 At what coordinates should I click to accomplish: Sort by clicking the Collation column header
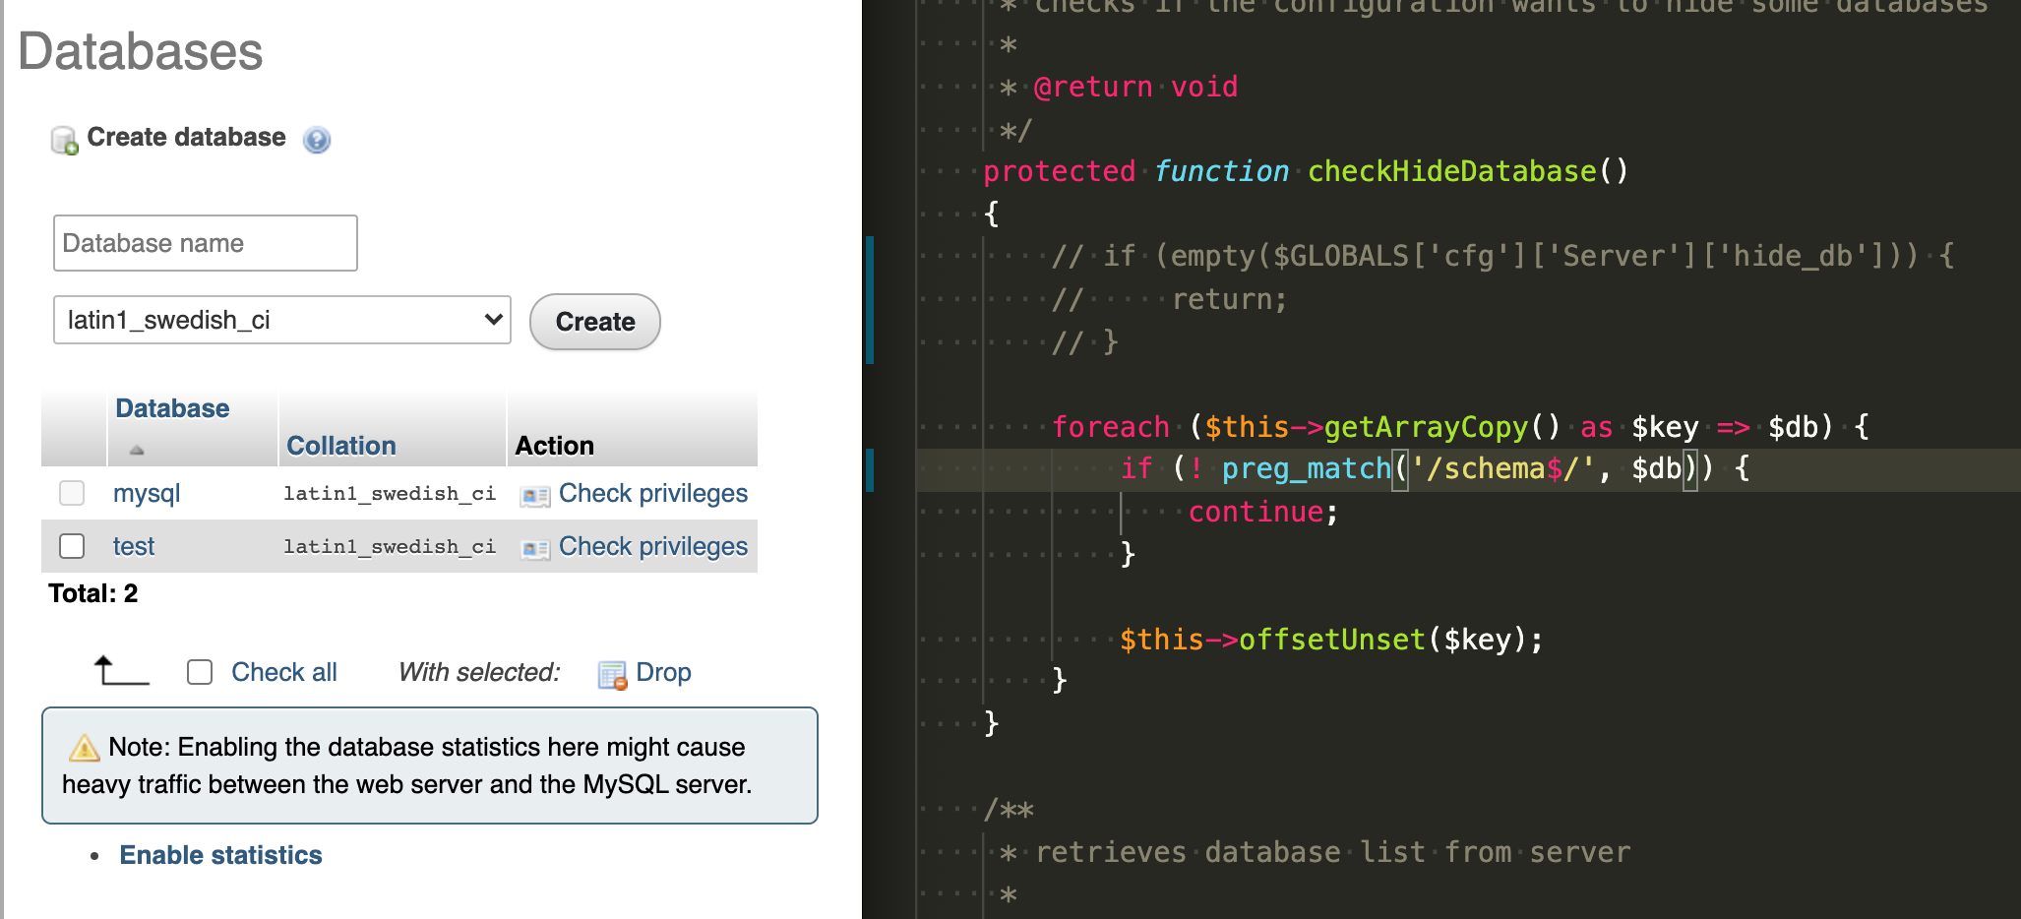340,445
